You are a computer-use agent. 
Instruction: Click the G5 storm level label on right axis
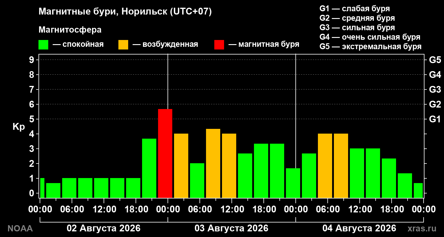[x=435, y=60]
